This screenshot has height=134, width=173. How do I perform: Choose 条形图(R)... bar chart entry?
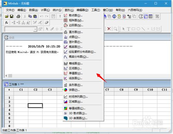pos(83,85)
